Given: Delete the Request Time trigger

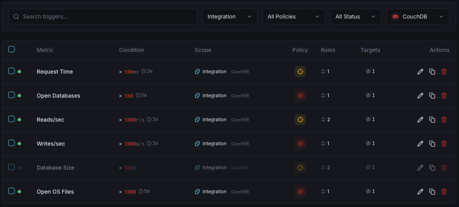Looking at the screenshot, I should click(444, 72).
